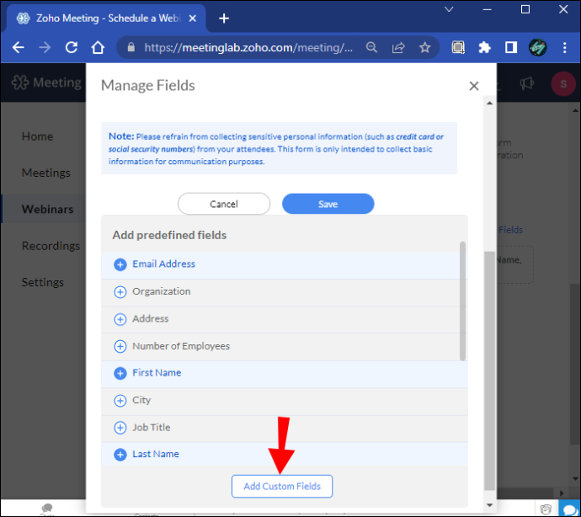This screenshot has width=581, height=517.
Task: Click the Job Title label
Action: coord(152,427)
